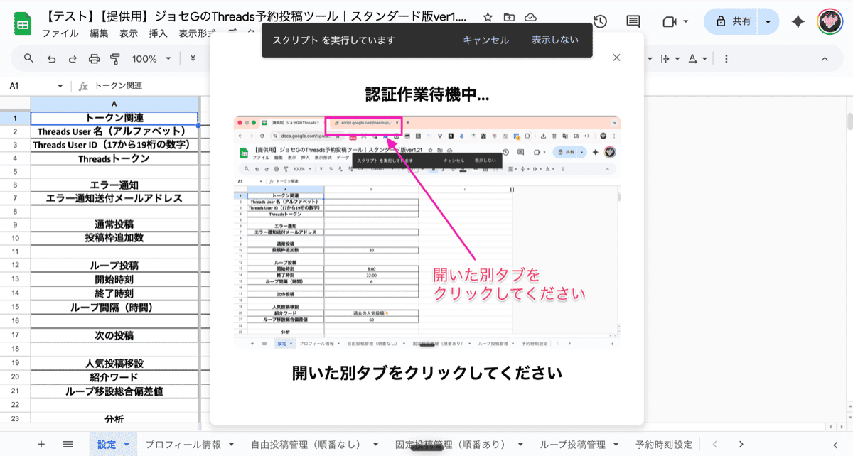This screenshot has width=853, height=456.
Task: Open the ループ投稿管理 tab menu arrow
Action: (616, 445)
